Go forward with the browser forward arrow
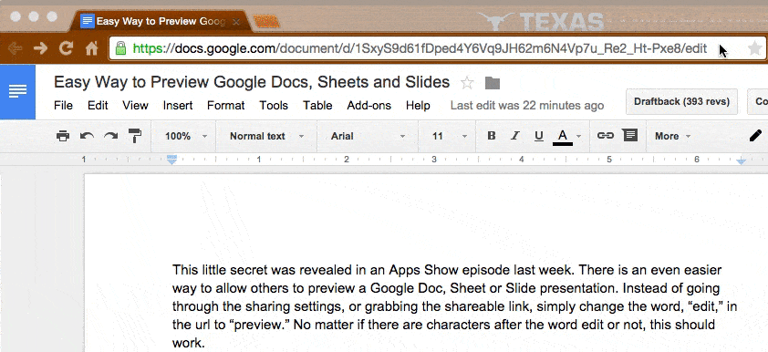Viewport: 768px width, 352px height. 40,48
